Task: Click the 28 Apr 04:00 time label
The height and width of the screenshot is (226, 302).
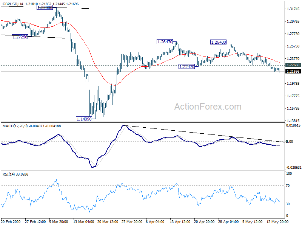Action: 228,221
